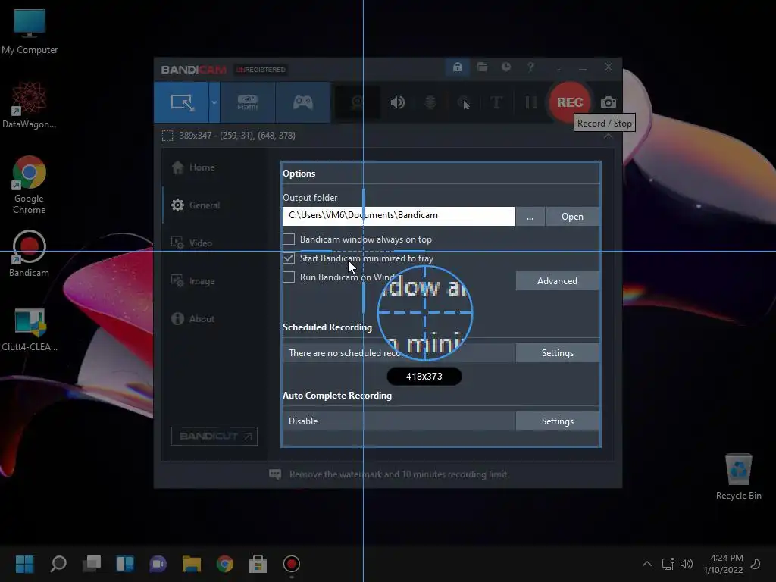The height and width of the screenshot is (582, 776).
Task: Click the dashed selection rectangle icon beside 389x347
Action: pyautogui.click(x=167, y=136)
